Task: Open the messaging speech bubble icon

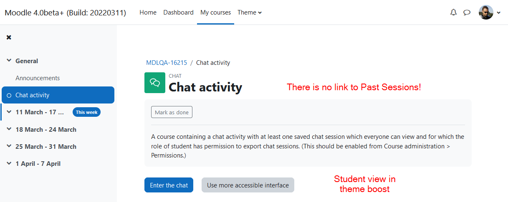Action: [467, 12]
